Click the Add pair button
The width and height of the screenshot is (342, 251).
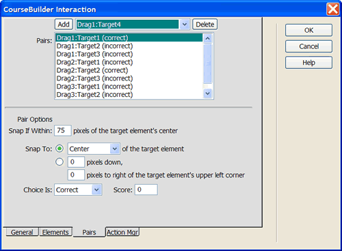(64, 25)
